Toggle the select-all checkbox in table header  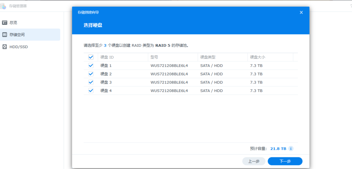tap(91, 57)
